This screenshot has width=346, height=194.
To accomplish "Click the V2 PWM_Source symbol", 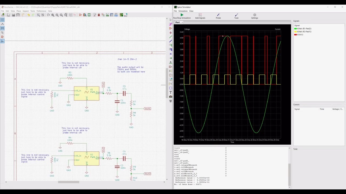I will click(x=86, y=158).
